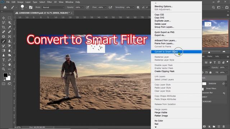This screenshot has width=230, height=129.
Task: Click the Navigator zoom slider handle
Action: (x=209, y=52)
